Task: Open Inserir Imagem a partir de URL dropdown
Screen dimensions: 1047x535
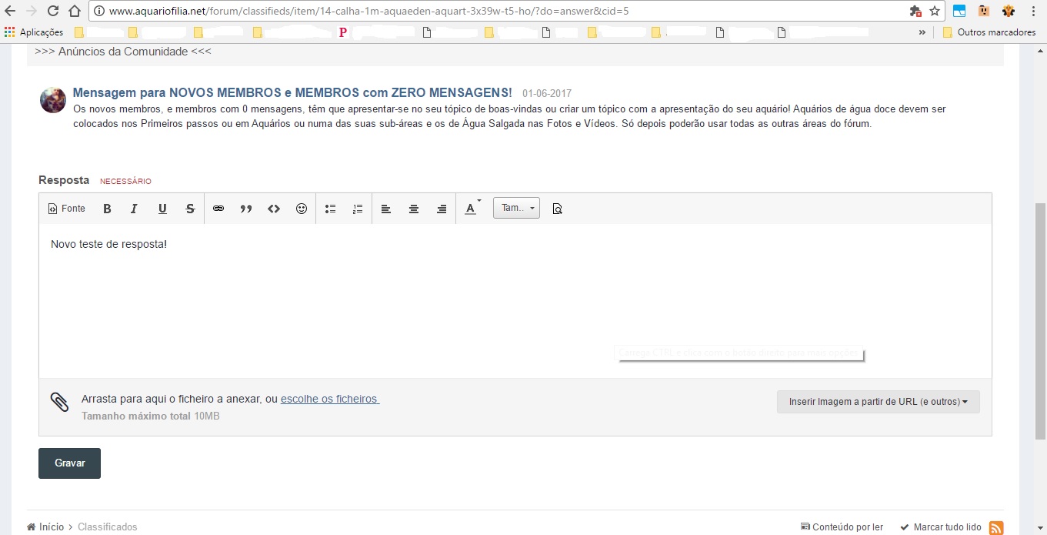Action: point(878,402)
